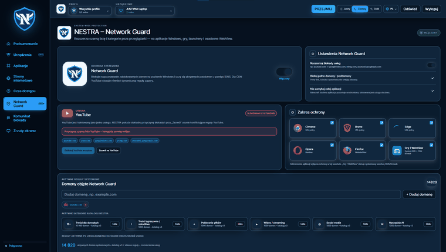Screen dimensions: 446x252
Task: Toggle the main Network Guard switch
Action: coord(284,72)
